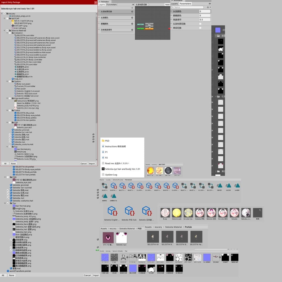
Task: Toggle the Selestia Material folder checkbox
Action: [7, 31]
